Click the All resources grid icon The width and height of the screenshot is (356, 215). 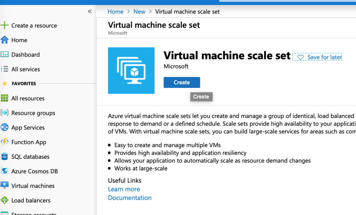coord(5,98)
